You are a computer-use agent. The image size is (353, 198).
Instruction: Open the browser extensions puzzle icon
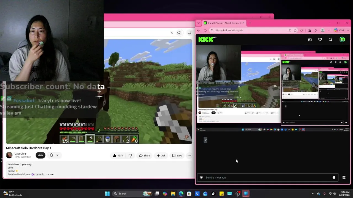302,30
